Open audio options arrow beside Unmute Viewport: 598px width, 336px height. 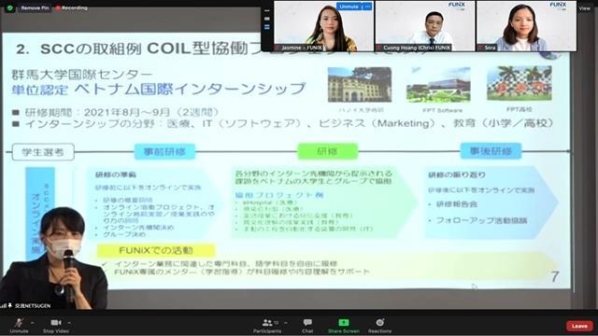(32, 323)
